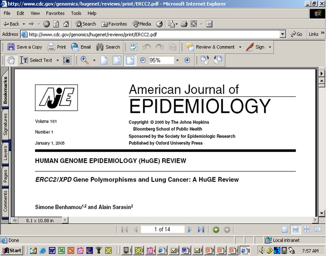Zoom out with the minus button
This screenshot has height=256, width=326.
(x=143, y=60)
